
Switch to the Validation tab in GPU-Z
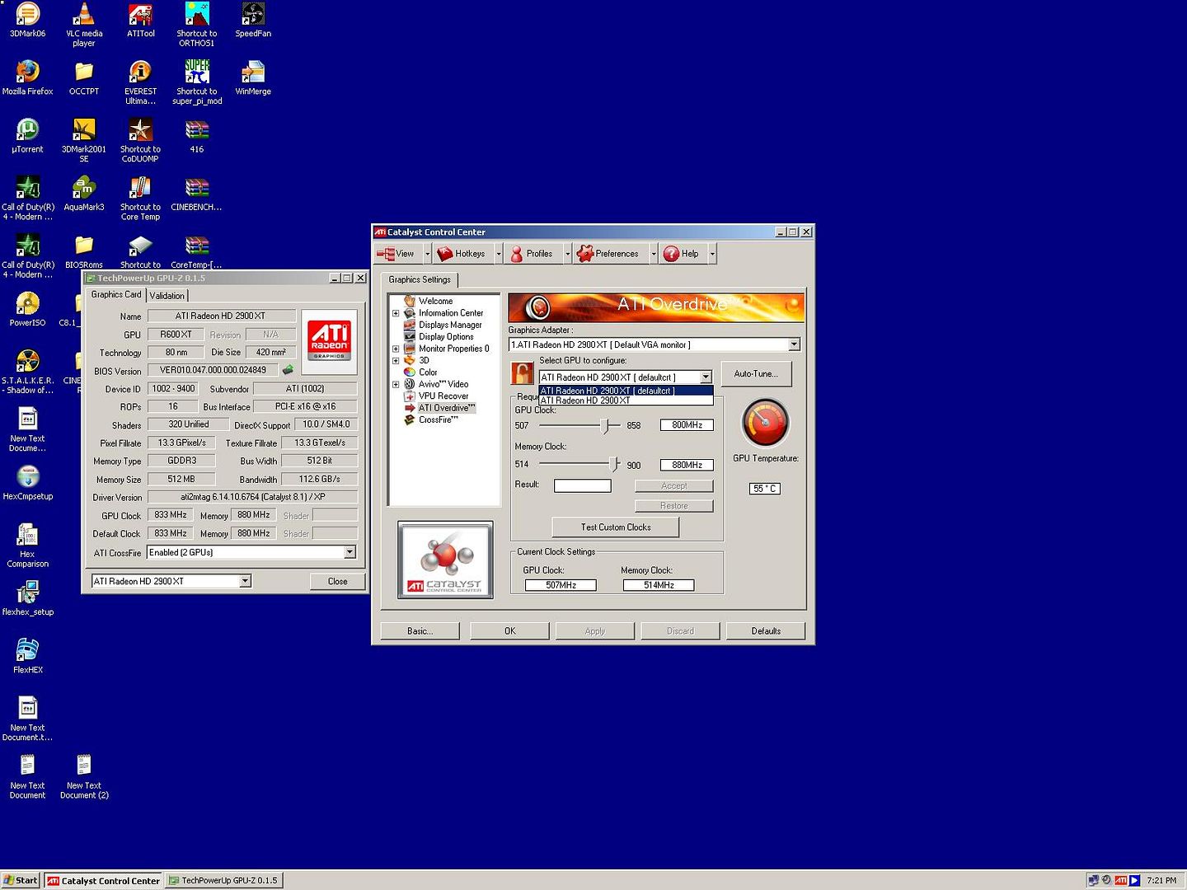coord(167,296)
